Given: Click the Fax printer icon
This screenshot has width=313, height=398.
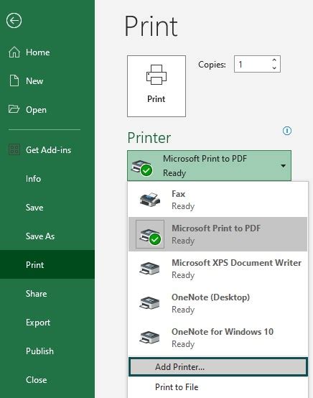Looking at the screenshot, I should (x=150, y=200).
